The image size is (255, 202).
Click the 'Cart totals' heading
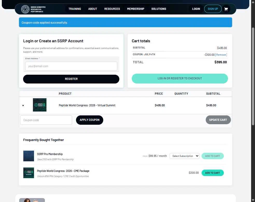[x=141, y=41]
